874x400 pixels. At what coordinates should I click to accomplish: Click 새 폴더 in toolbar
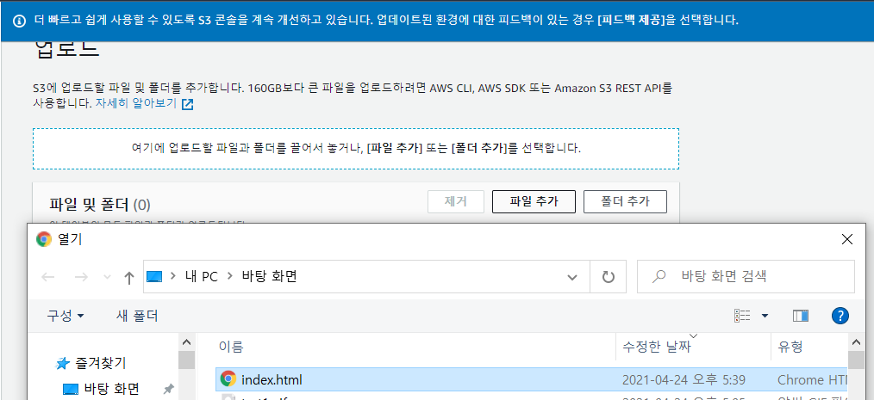coord(137,316)
